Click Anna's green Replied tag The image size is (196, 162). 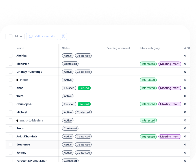coord(84,88)
